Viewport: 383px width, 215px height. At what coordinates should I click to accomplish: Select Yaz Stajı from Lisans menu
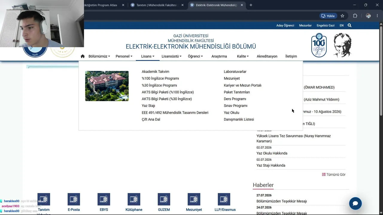148,106
